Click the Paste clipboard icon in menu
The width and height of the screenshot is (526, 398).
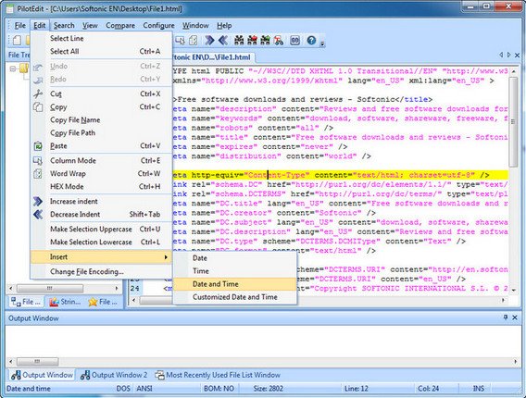[x=38, y=146]
